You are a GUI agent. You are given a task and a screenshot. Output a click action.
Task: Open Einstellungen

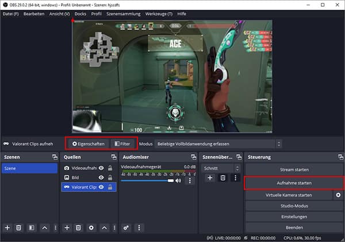(x=294, y=217)
